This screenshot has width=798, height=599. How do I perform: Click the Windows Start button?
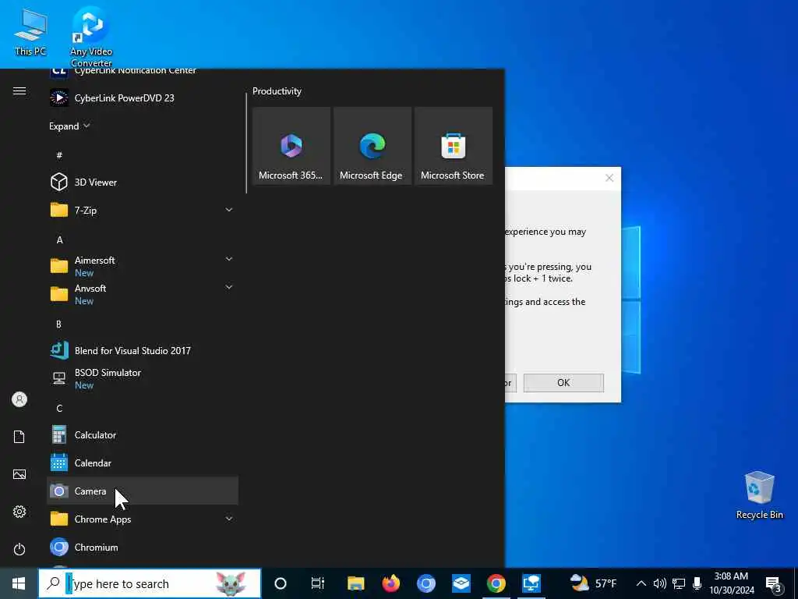[x=19, y=583]
